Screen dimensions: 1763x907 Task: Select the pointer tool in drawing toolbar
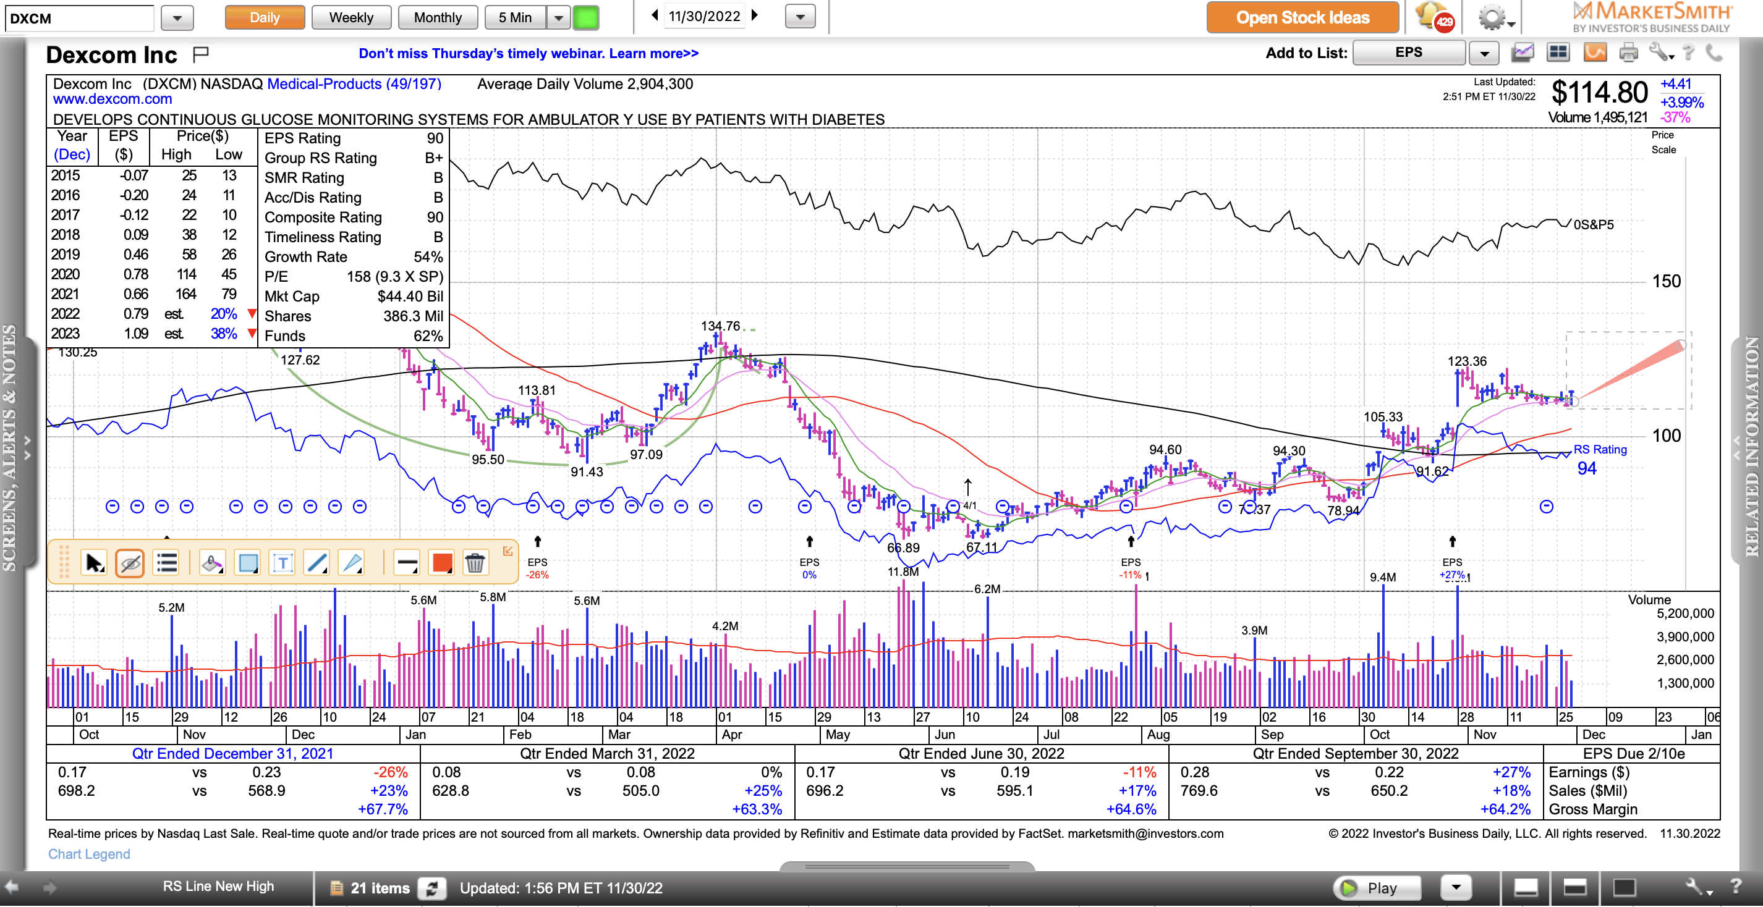(94, 563)
